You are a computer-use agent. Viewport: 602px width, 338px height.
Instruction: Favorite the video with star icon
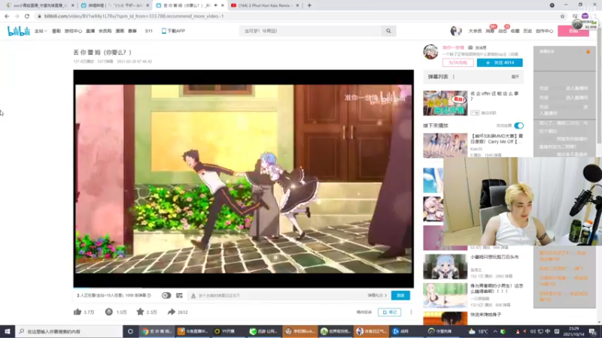(x=140, y=312)
